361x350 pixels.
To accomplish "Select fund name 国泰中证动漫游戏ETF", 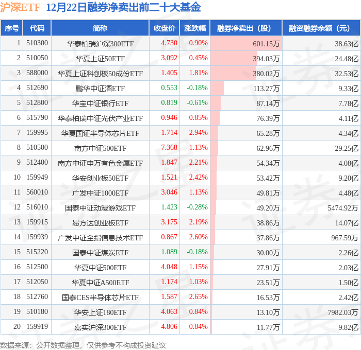I will (x=100, y=208).
